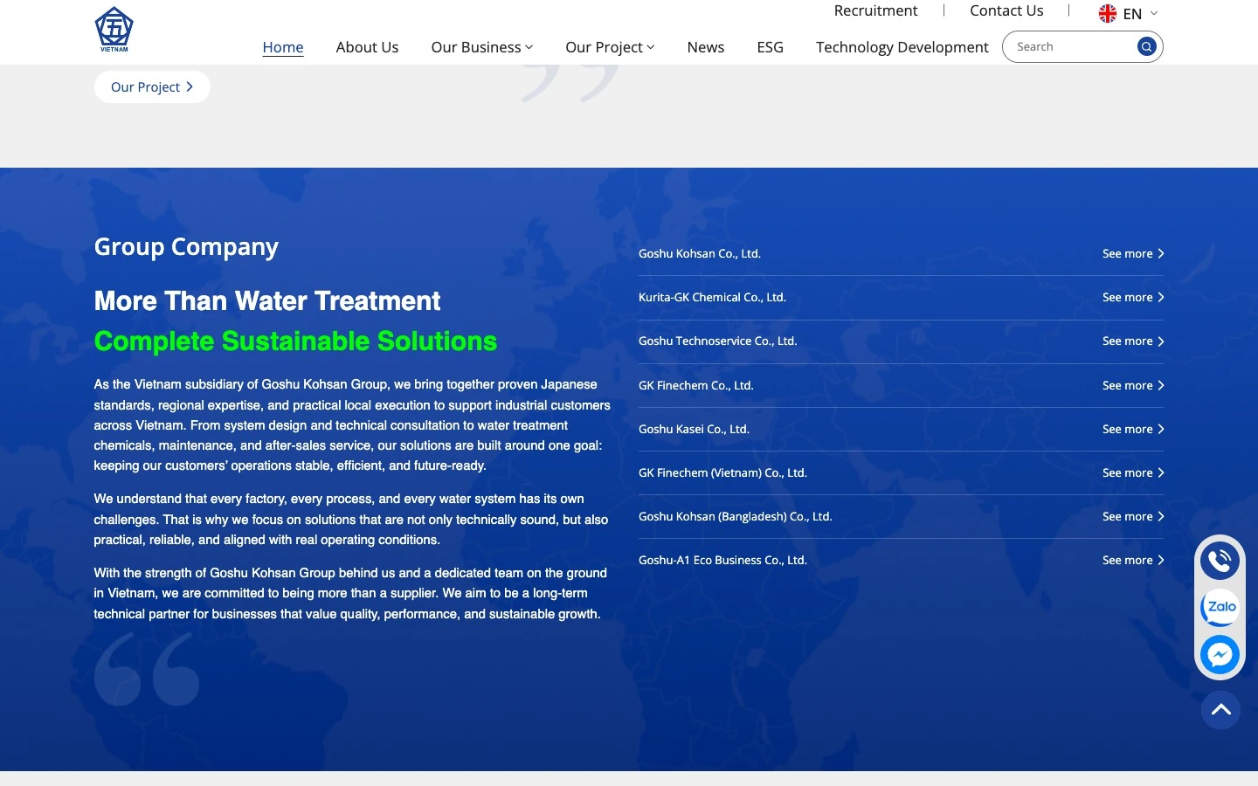Open the News page
The width and height of the screenshot is (1258, 786).
pos(706,47)
